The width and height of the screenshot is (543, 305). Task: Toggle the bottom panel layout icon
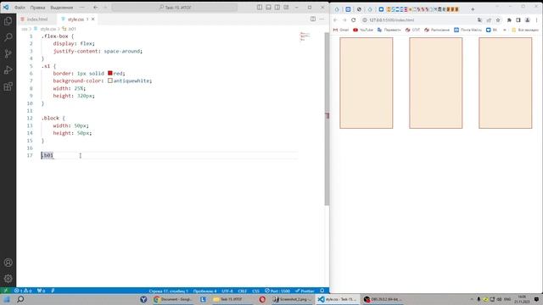268,8
